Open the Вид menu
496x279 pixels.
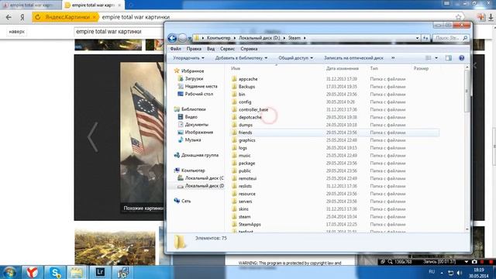[211, 49]
